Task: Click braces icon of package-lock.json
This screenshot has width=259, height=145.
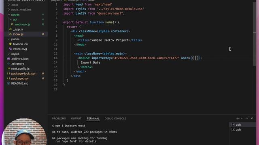Action: (8, 73)
